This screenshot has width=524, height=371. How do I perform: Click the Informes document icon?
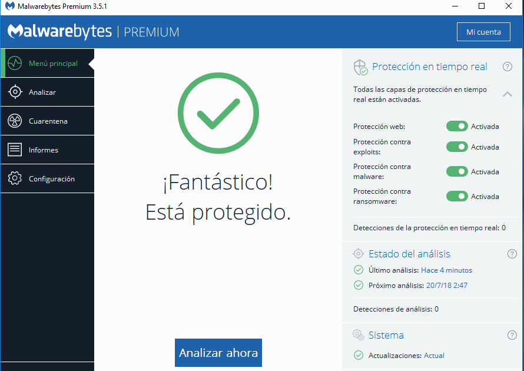[15, 150]
